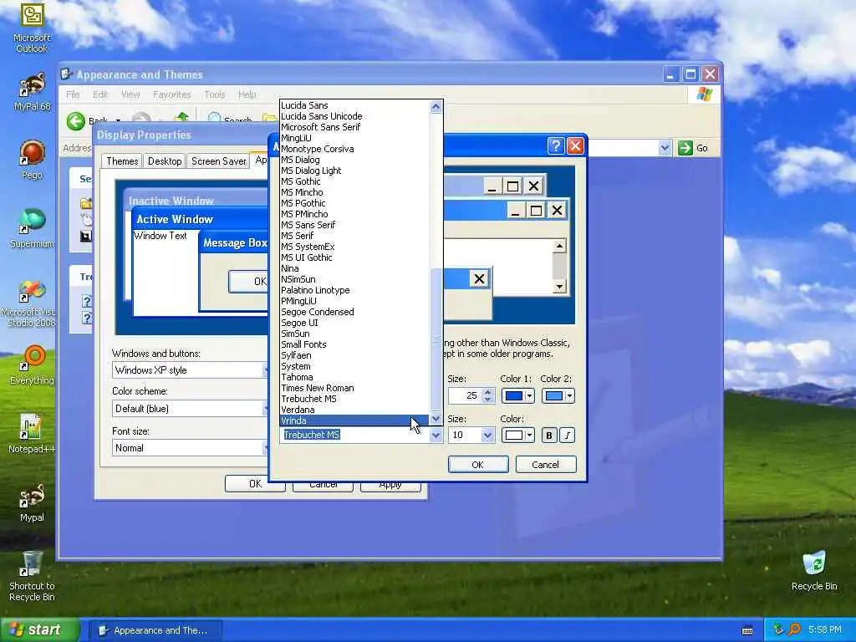Image resolution: width=856 pixels, height=642 pixels.
Task: Click the Start button
Action: 39,630
